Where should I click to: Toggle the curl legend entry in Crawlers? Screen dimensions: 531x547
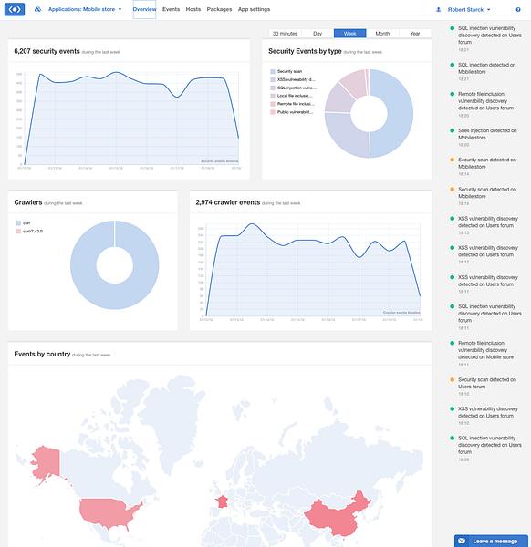click(24, 223)
